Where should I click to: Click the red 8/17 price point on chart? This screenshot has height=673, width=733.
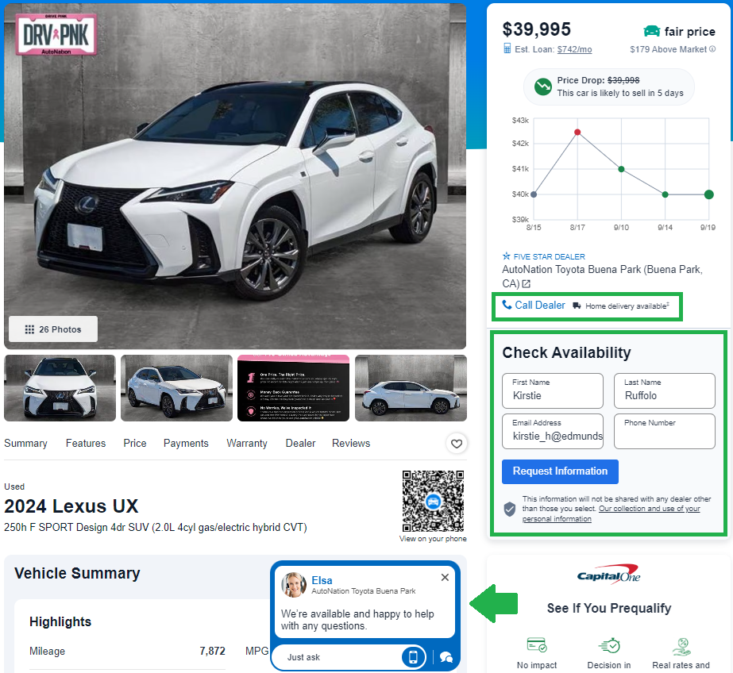pyautogui.click(x=577, y=133)
